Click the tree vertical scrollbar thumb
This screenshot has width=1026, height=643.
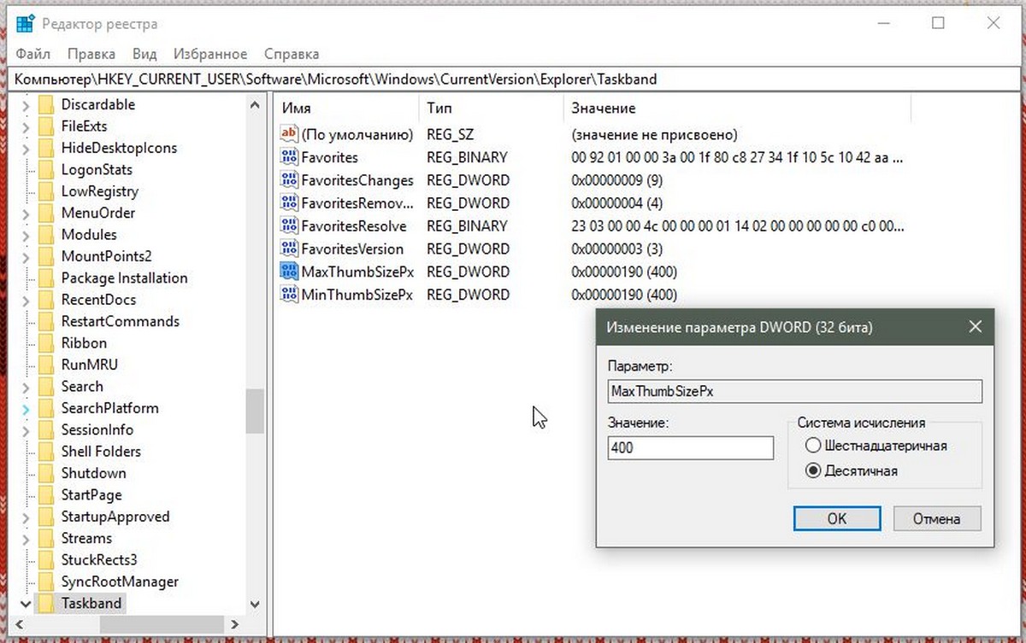pyautogui.click(x=255, y=412)
